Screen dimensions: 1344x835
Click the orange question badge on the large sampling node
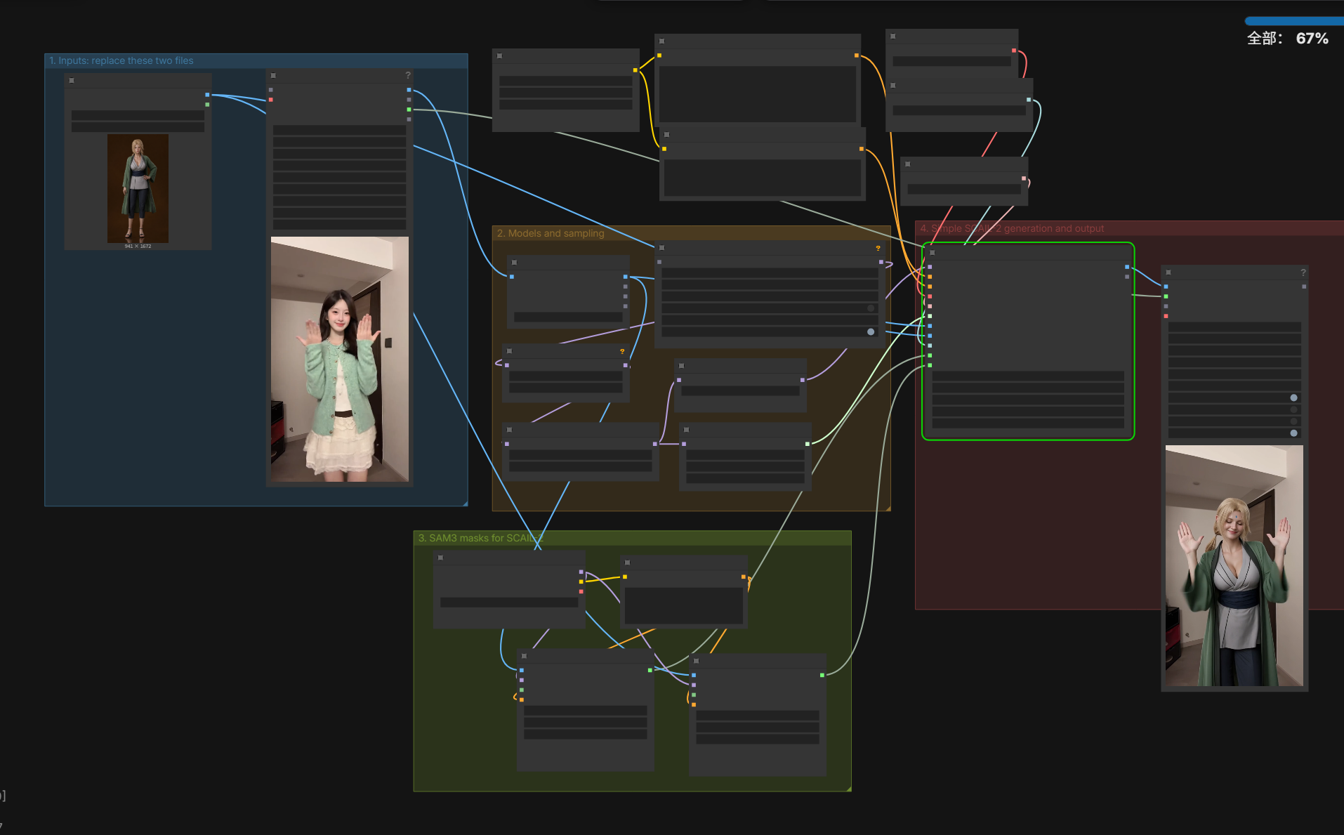click(878, 248)
